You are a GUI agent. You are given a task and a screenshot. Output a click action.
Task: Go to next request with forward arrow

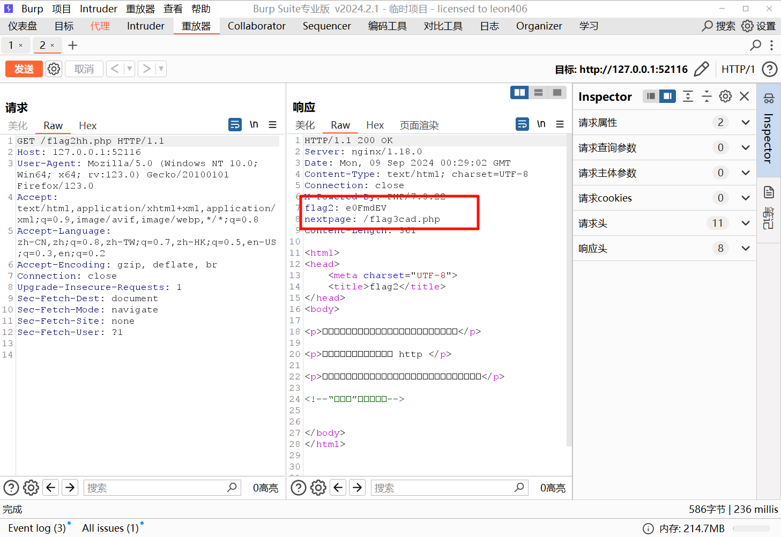(x=146, y=69)
